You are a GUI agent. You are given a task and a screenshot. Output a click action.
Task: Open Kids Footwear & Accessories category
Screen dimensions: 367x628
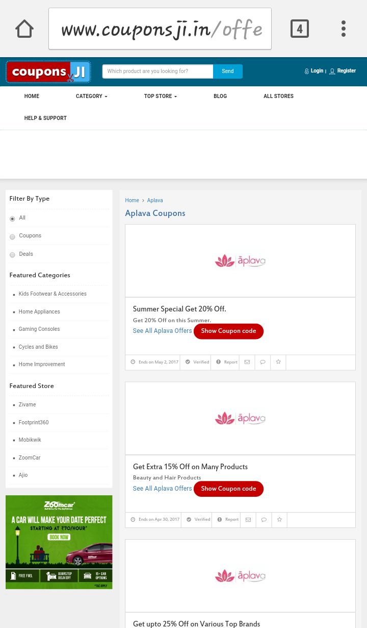pyautogui.click(x=53, y=294)
